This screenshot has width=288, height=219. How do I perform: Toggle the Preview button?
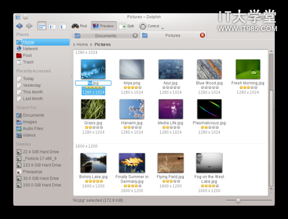click(x=104, y=26)
